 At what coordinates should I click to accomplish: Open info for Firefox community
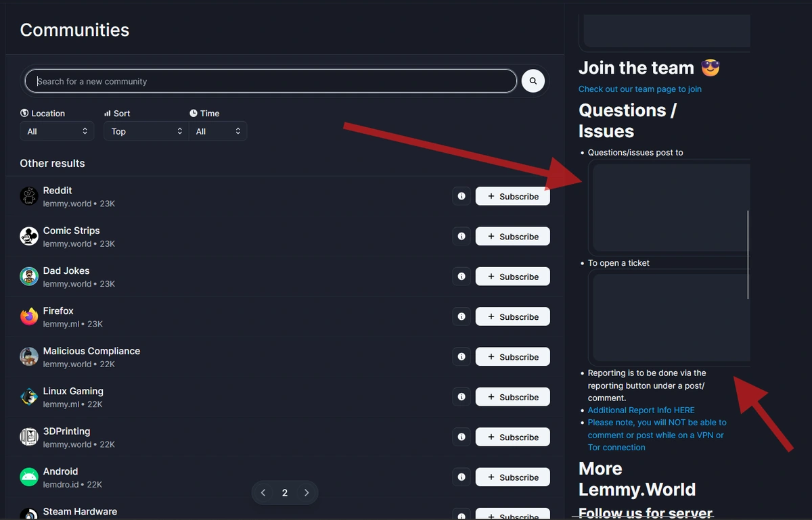click(x=461, y=316)
